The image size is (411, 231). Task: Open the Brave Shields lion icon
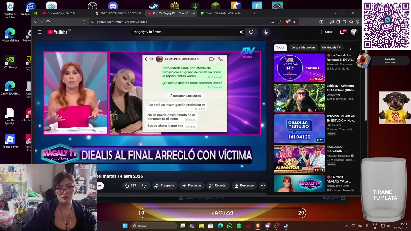[x=288, y=22]
